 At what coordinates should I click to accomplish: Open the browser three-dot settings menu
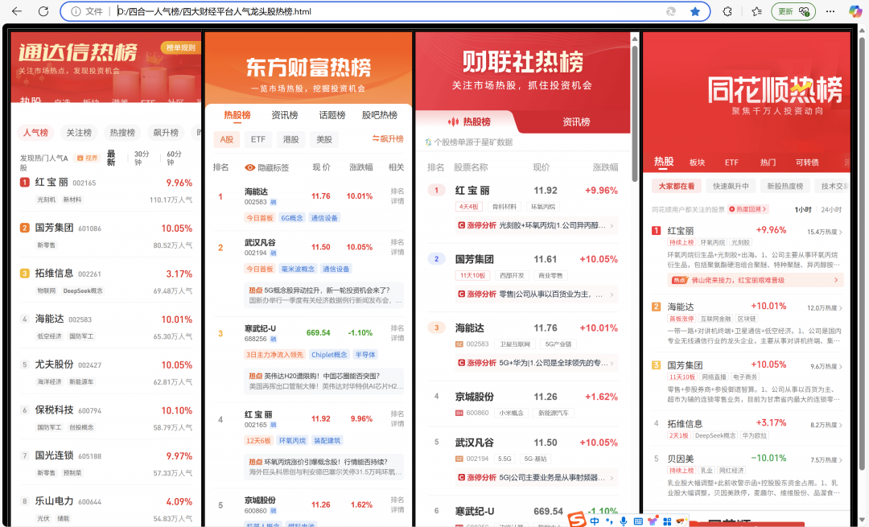[830, 11]
